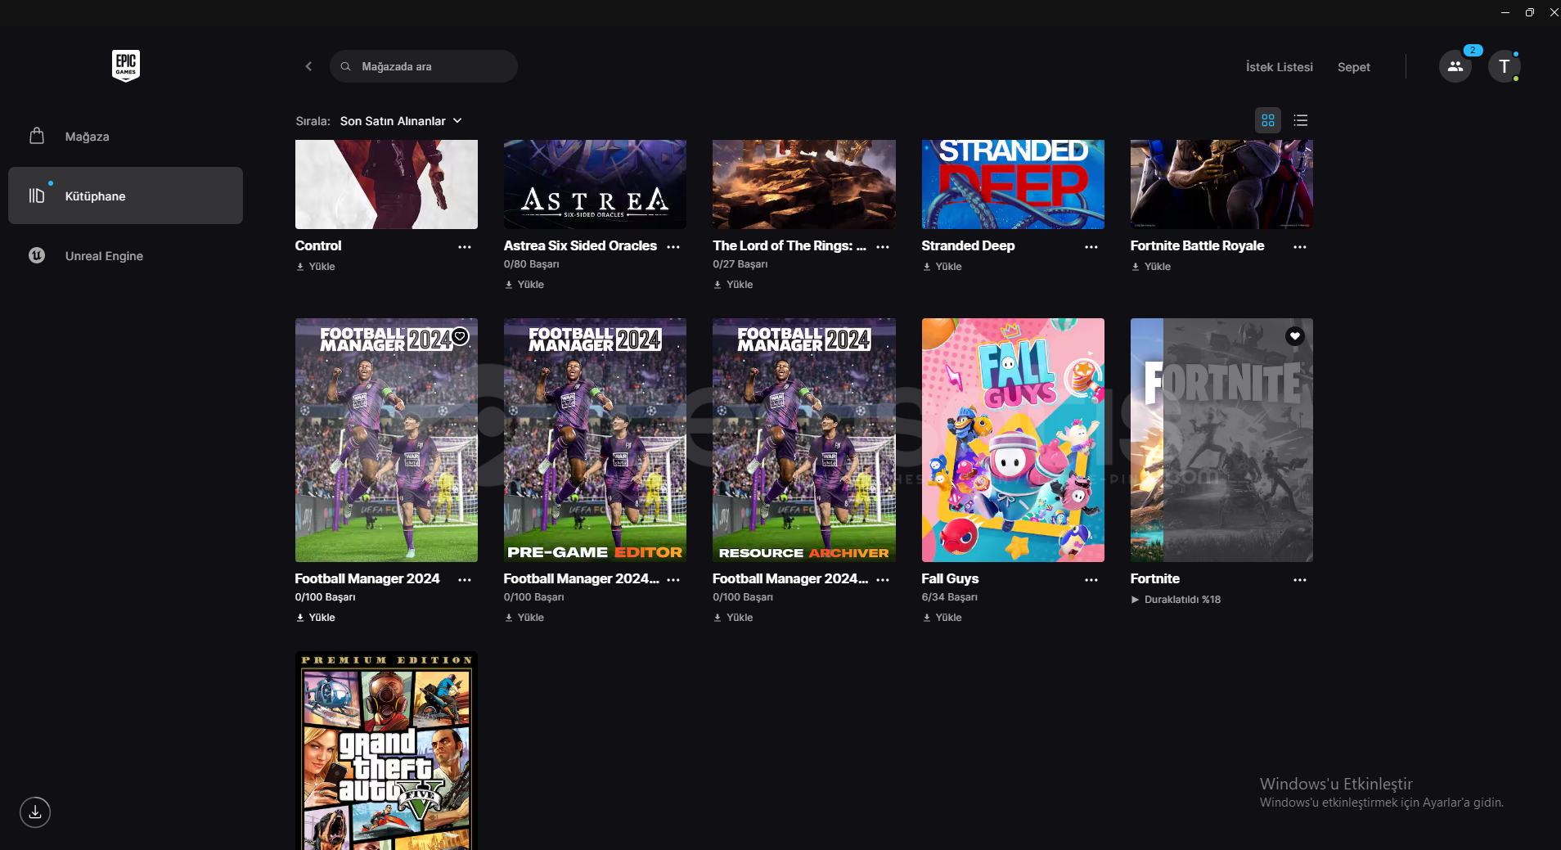Image resolution: width=1561 pixels, height=850 pixels.
Task: Open the Stranded Deep cover thumbnail
Action: click(x=1013, y=184)
